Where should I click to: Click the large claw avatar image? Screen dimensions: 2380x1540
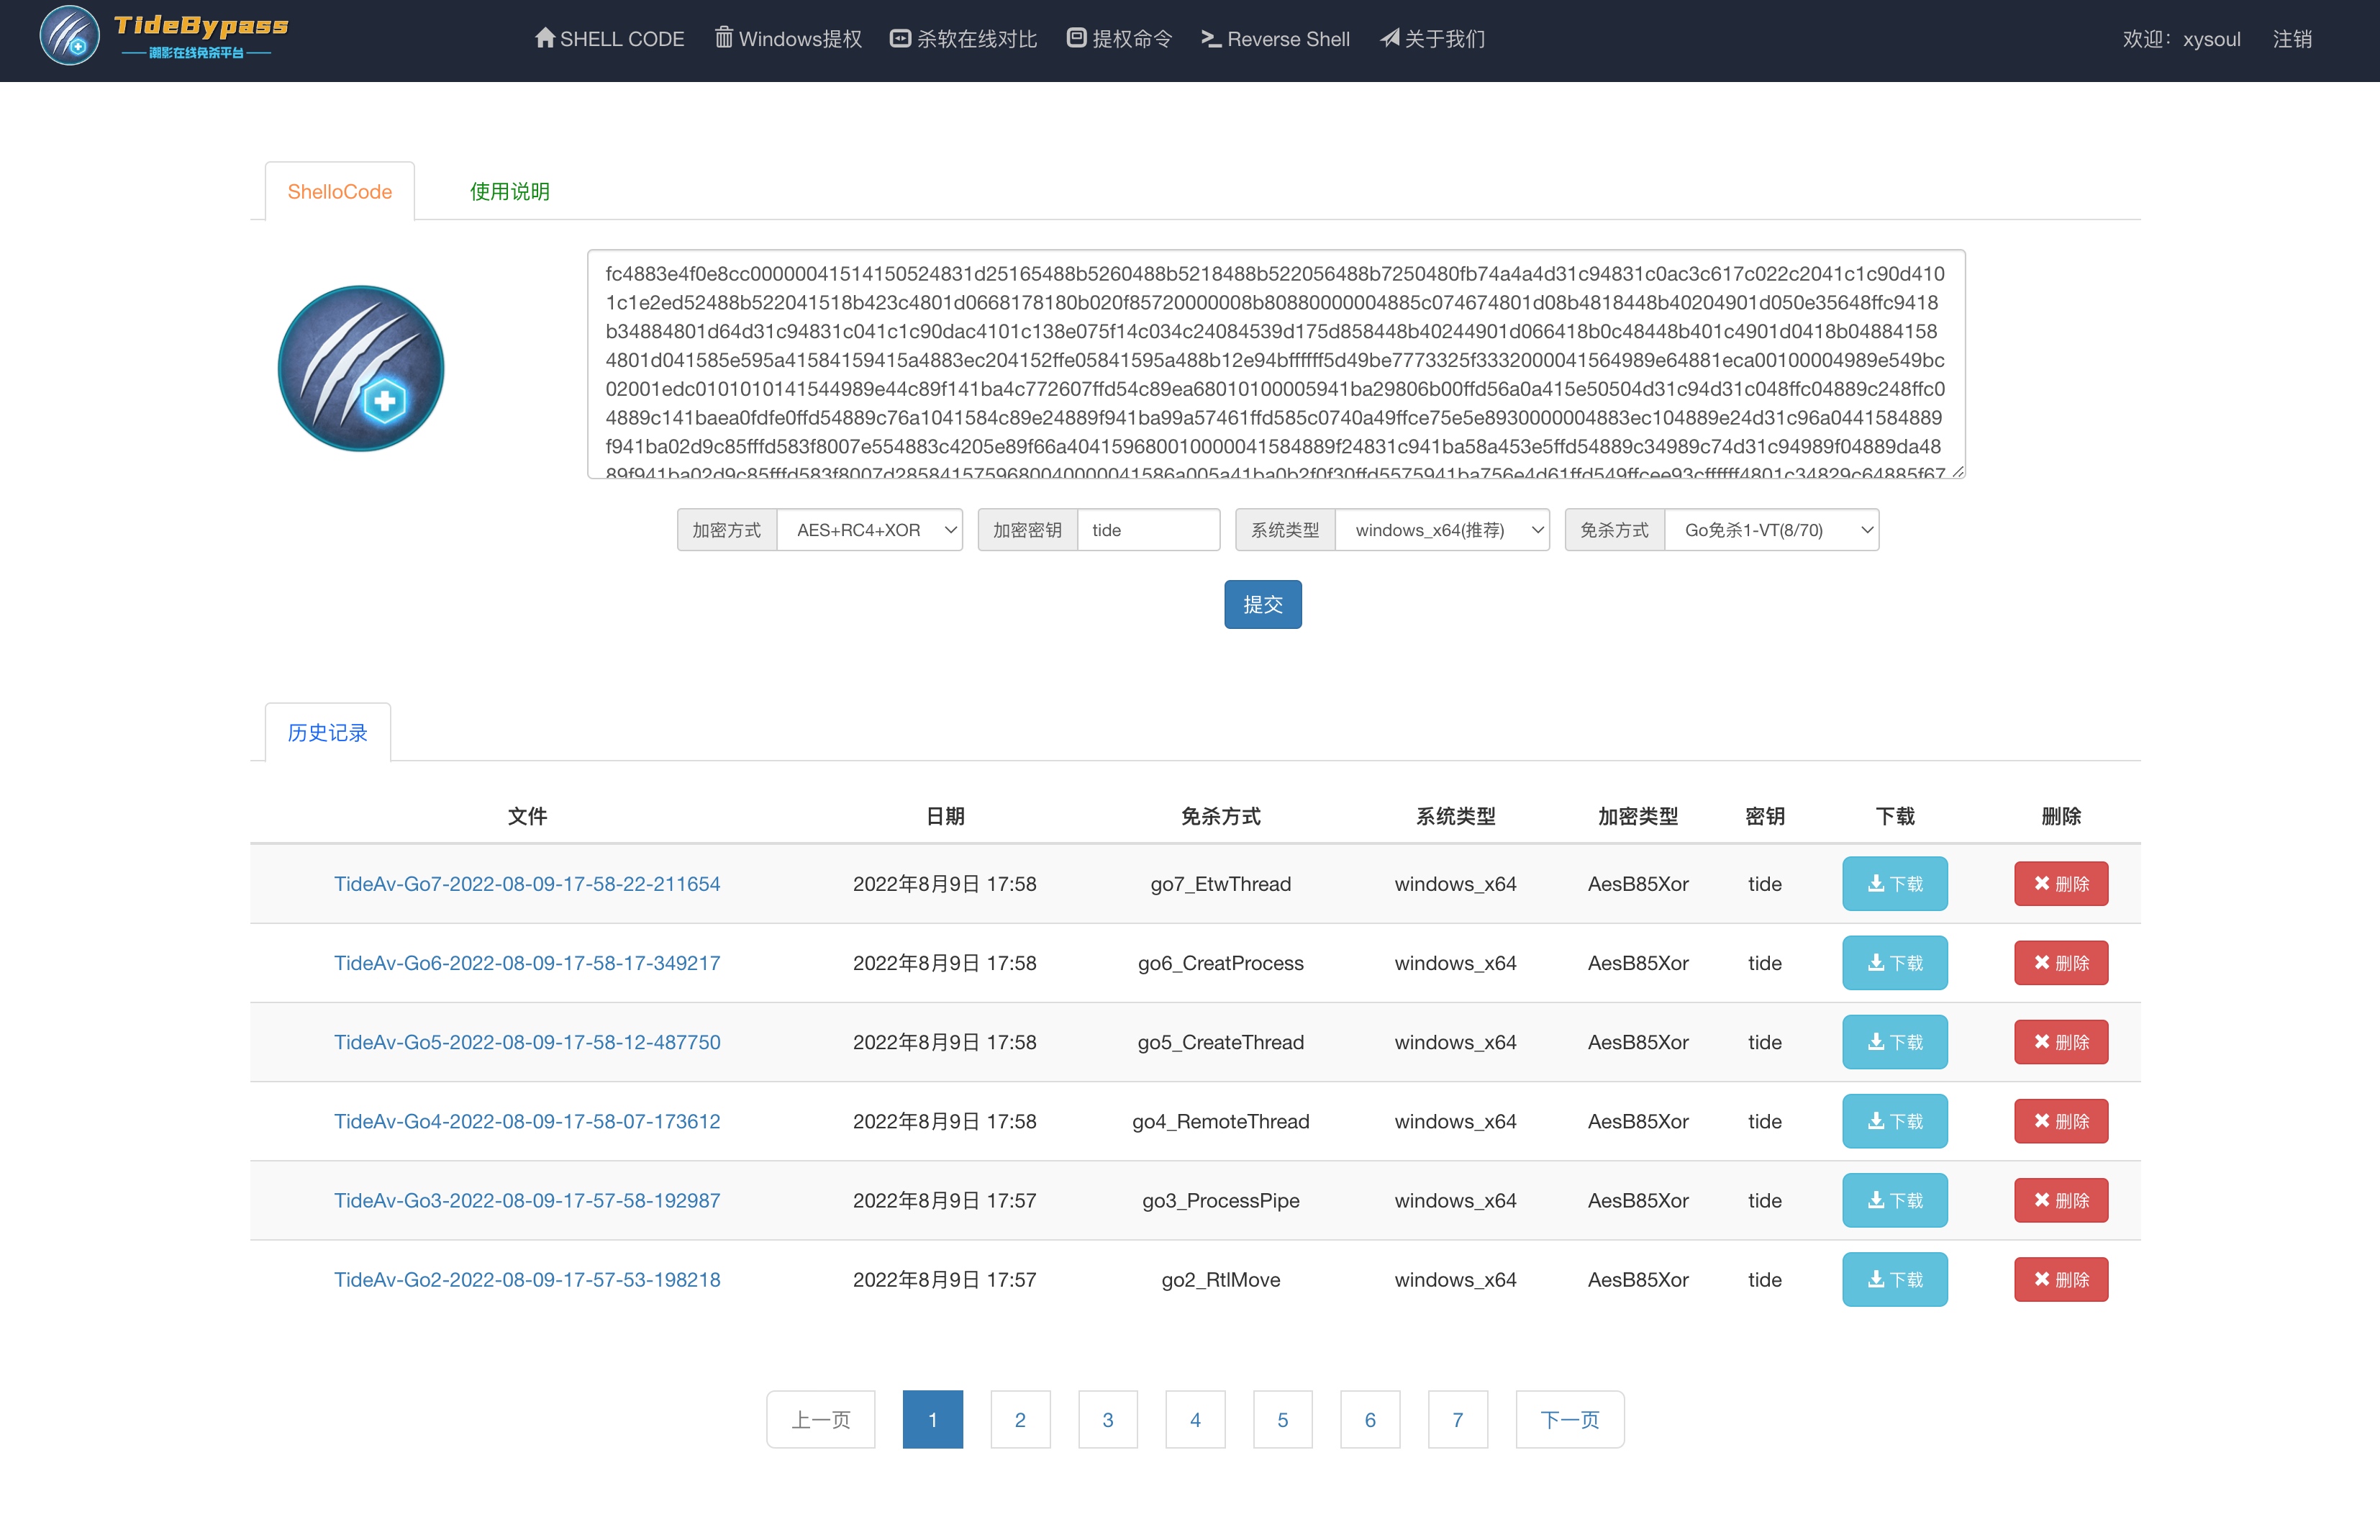[x=361, y=368]
